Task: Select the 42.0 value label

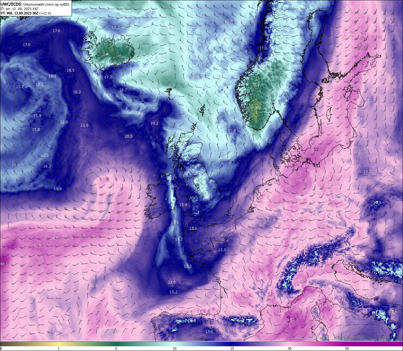Action: pyautogui.click(x=37, y=246)
